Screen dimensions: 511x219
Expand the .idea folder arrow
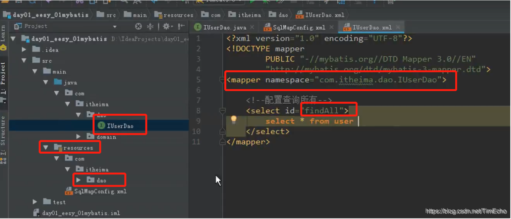pos(24,50)
